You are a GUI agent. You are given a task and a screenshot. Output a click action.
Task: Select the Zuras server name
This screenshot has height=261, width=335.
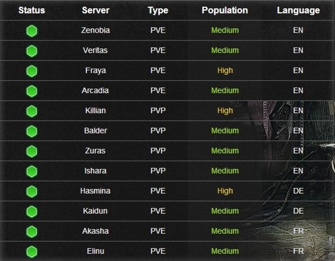(x=95, y=151)
